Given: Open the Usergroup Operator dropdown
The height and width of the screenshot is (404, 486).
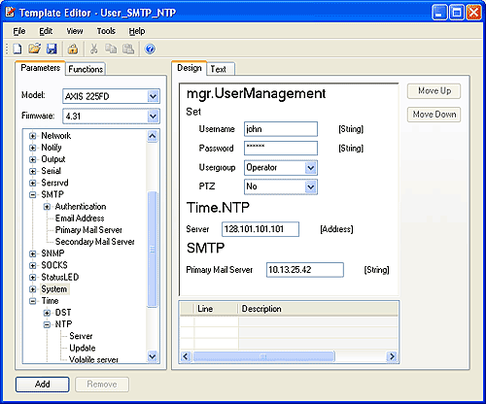Looking at the screenshot, I should (x=281, y=168).
